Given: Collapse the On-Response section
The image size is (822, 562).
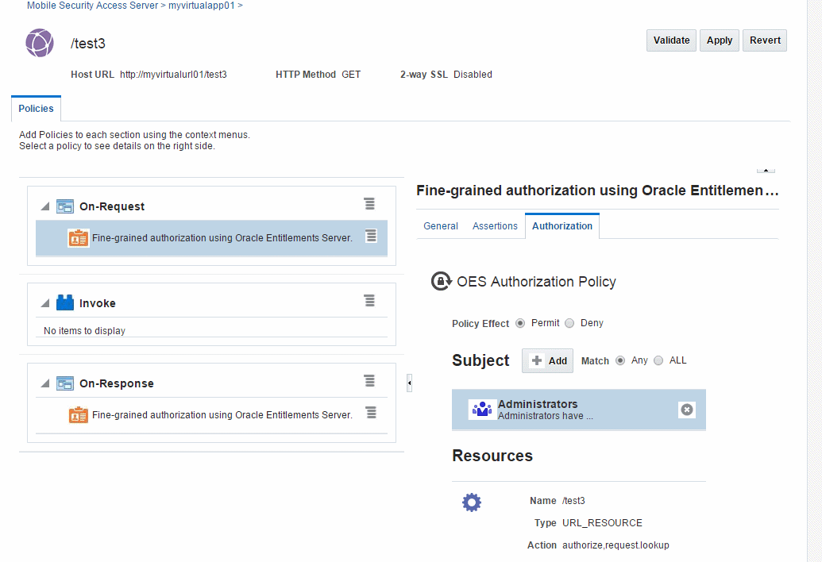Looking at the screenshot, I should [x=45, y=383].
